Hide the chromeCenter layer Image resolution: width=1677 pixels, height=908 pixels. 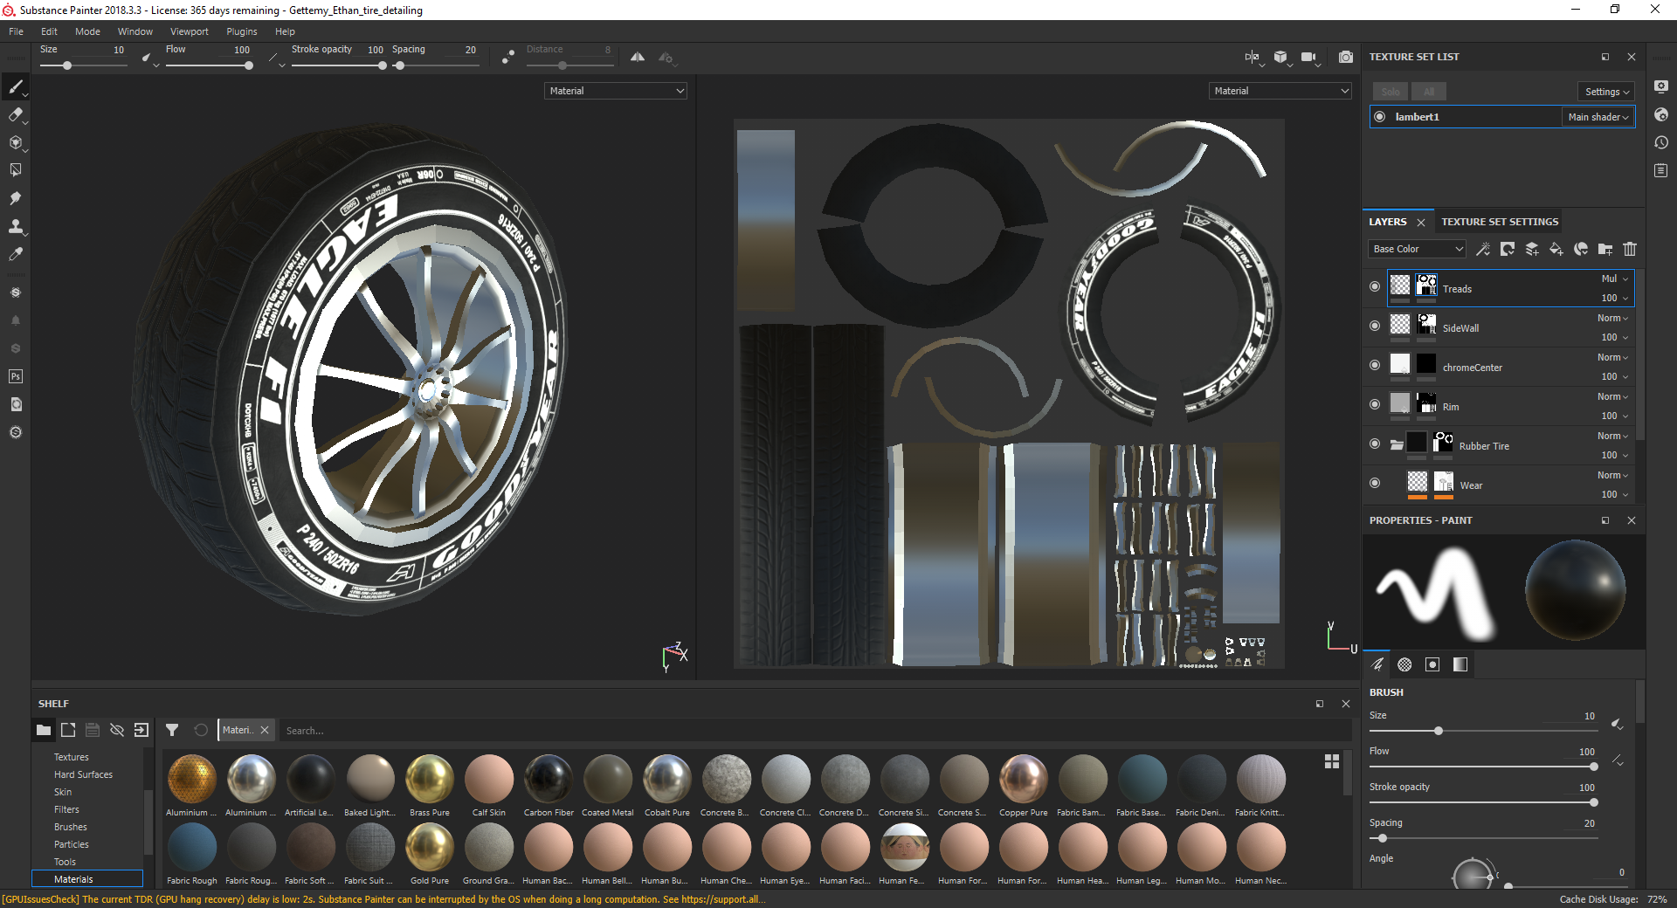[x=1375, y=365]
